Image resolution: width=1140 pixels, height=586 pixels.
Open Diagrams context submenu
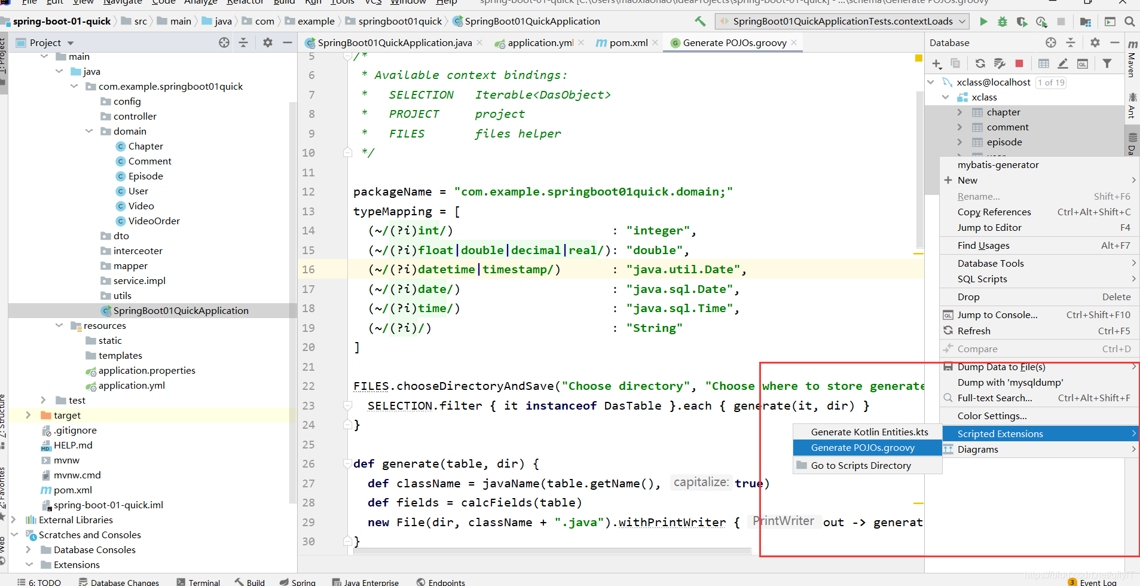tap(1040, 449)
